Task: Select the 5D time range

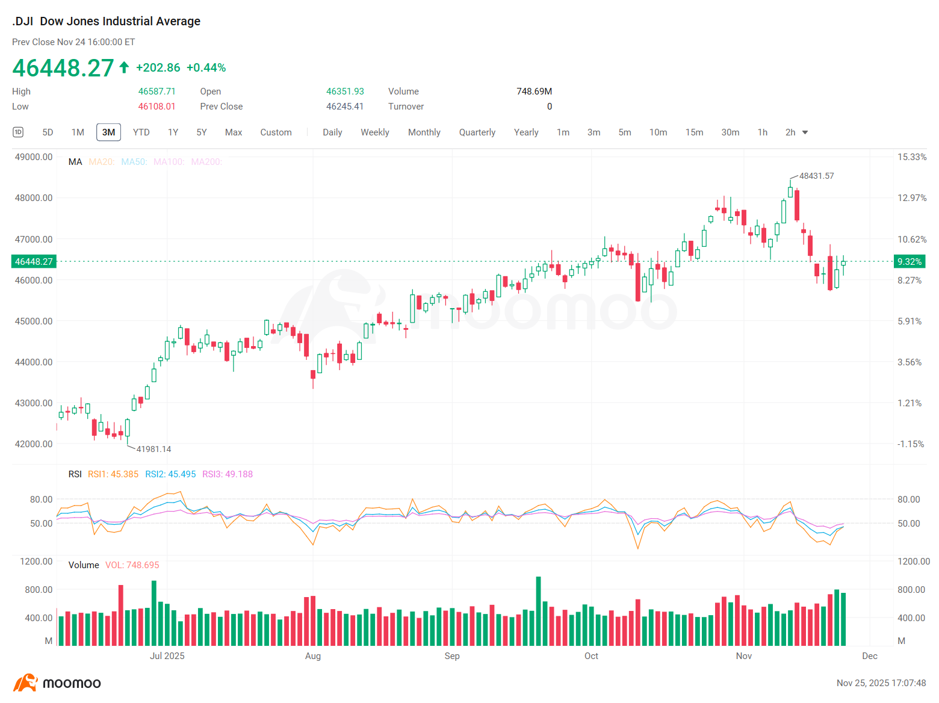Action: [48, 132]
